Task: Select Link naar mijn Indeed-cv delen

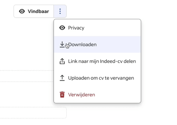Action: click(102, 61)
